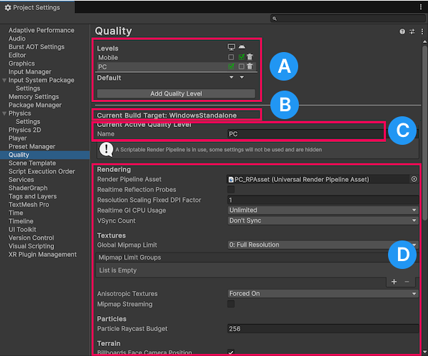Click the trash icon on the PC row
Viewport: 428px width, 356px height.
[250, 66]
